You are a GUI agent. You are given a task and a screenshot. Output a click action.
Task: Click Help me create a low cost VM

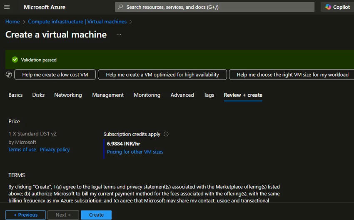coord(55,75)
